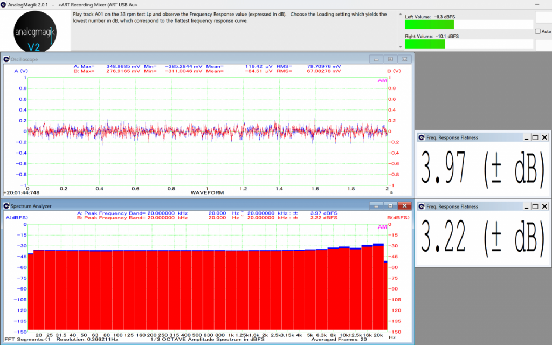The width and height of the screenshot is (552, 345).
Task: Click the channel B RMS value 67.08278 mV
Action: pos(324,71)
